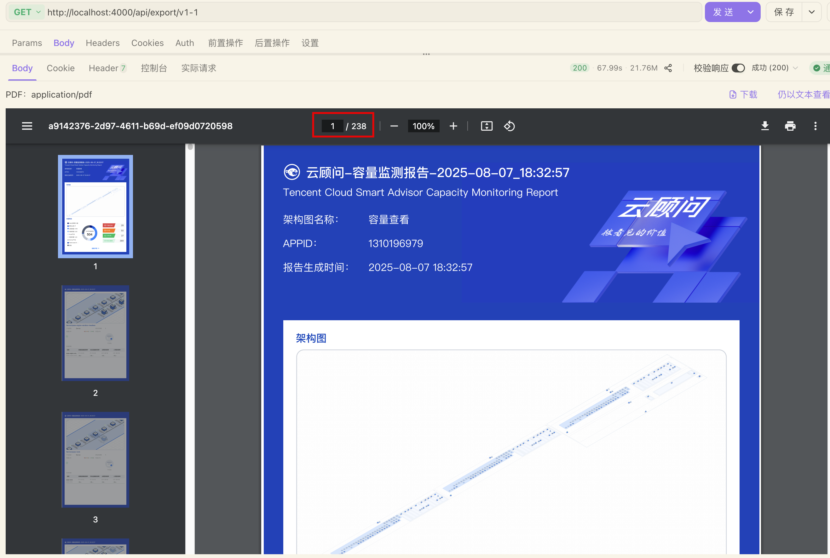Open the Cookies tab
The image size is (830, 558).
[x=147, y=43]
